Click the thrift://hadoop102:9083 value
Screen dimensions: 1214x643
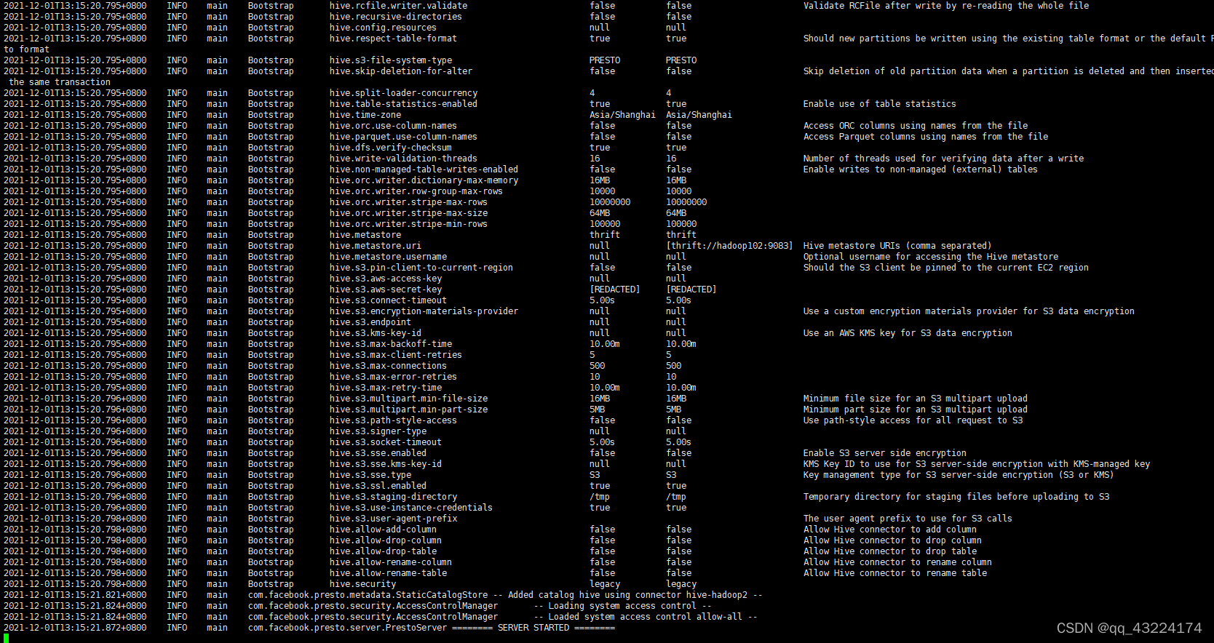(729, 246)
